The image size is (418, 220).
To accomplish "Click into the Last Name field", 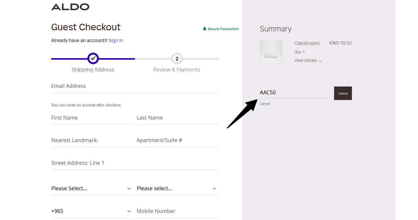I will tap(178, 118).
